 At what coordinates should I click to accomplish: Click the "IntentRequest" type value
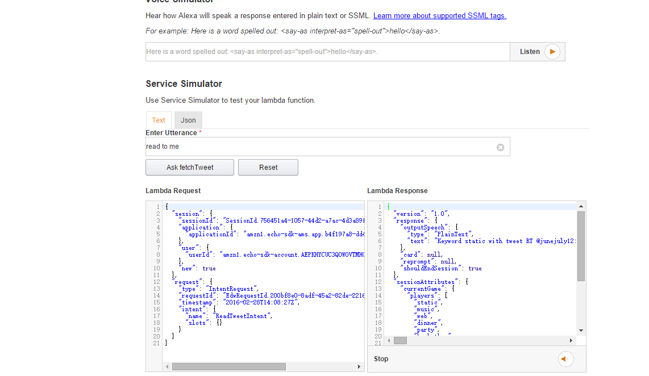(231, 289)
